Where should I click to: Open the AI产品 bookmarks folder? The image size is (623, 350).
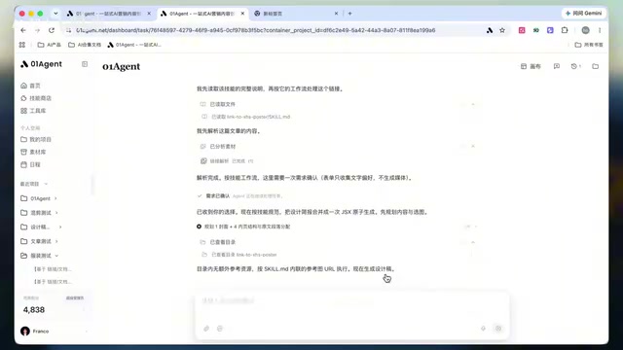coord(50,45)
